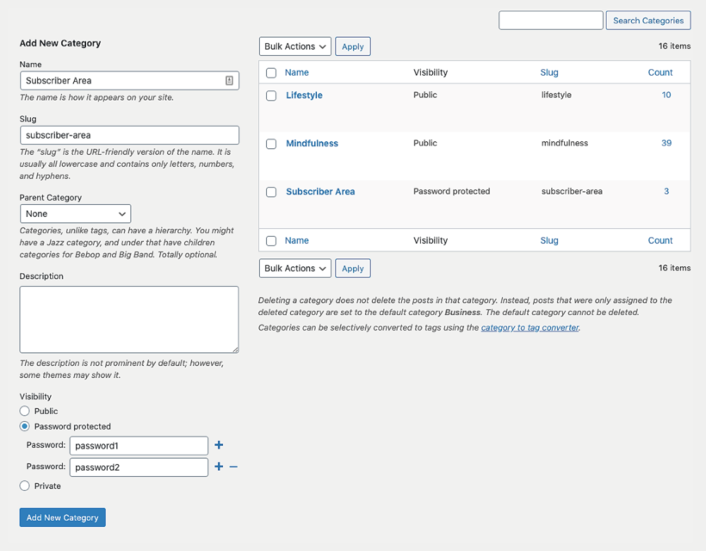The height and width of the screenshot is (551, 706).
Task: Open the top Bulk Actions dropdown
Action: point(294,46)
